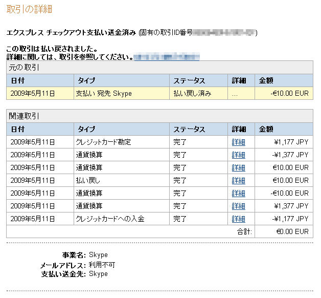The image size is (321, 298).
Task: Open 詳細 link for 払い戻し row
Action: click(x=238, y=180)
